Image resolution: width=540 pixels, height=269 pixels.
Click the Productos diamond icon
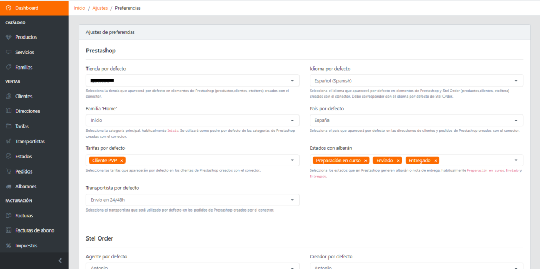[x=8, y=37]
